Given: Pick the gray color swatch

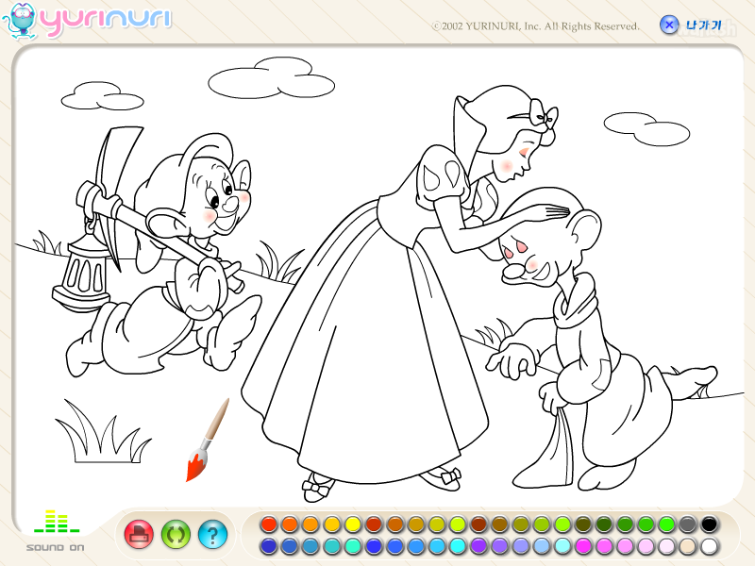Looking at the screenshot, I should 688,524.
